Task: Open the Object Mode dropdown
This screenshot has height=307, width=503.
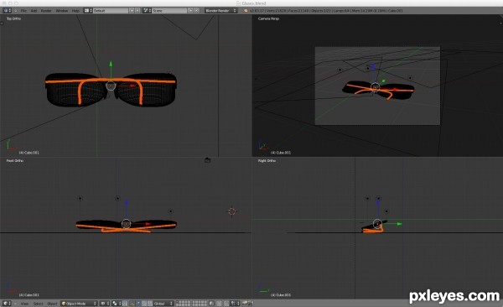Action: point(79,304)
